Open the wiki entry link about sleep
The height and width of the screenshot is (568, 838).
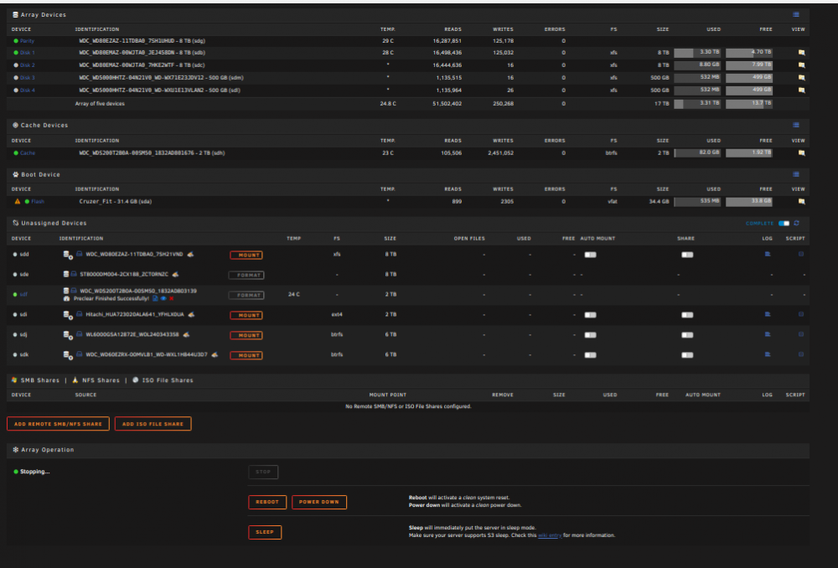(x=550, y=535)
